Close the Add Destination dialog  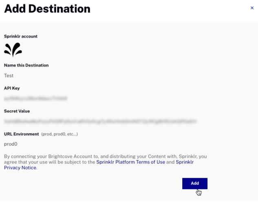tap(252, 8)
